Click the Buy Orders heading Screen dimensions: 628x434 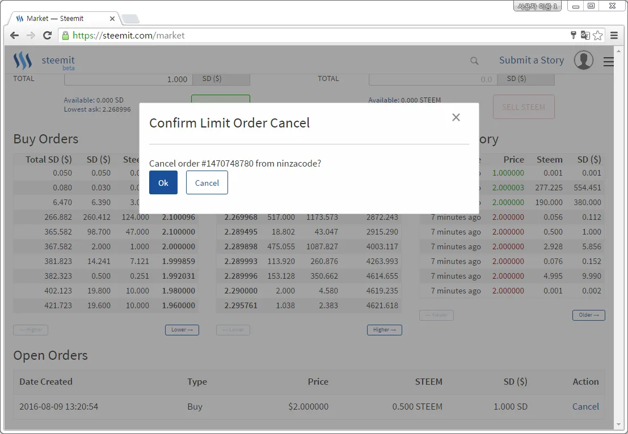[x=45, y=139]
